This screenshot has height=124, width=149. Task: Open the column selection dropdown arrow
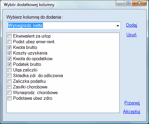pos(118,26)
